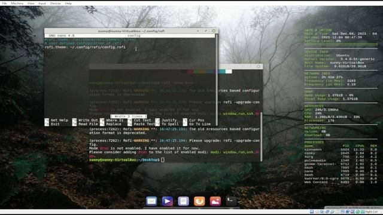Image resolution: width=383 pixels, height=215 pixels.
Task: Click the 'Web Content' process row
Action: [341, 182]
